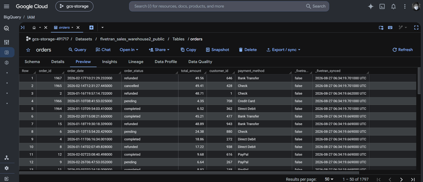Open the hierarchy icon near the sidebar bottom
Screen dimensions: 423x182
7,158
